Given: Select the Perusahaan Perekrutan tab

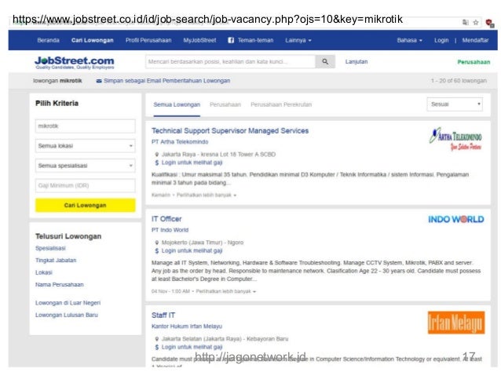Looking at the screenshot, I should 281,104.
